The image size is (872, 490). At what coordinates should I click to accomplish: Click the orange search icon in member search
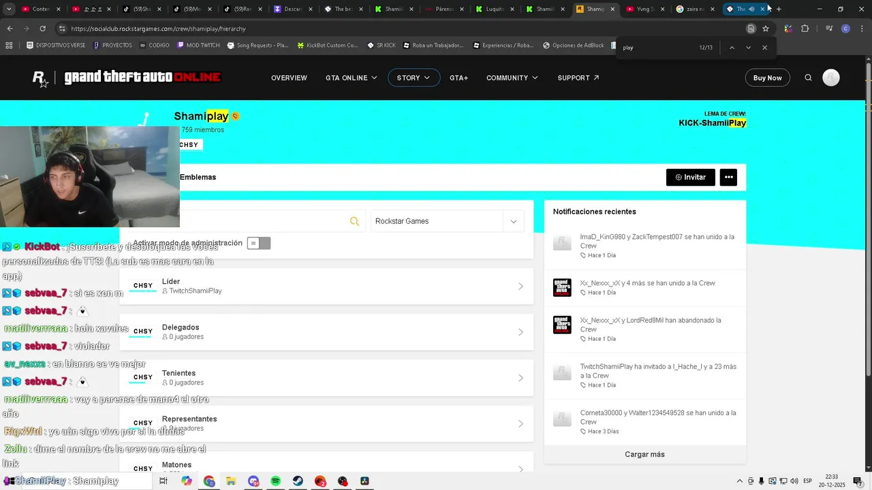pyautogui.click(x=354, y=221)
